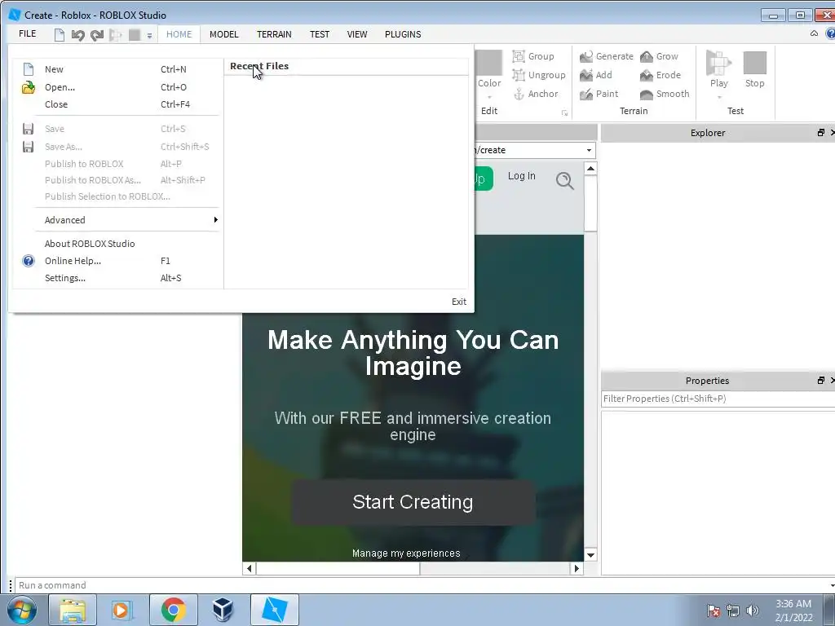
Task: Undock the Properties panel with float icon
Action: point(820,380)
